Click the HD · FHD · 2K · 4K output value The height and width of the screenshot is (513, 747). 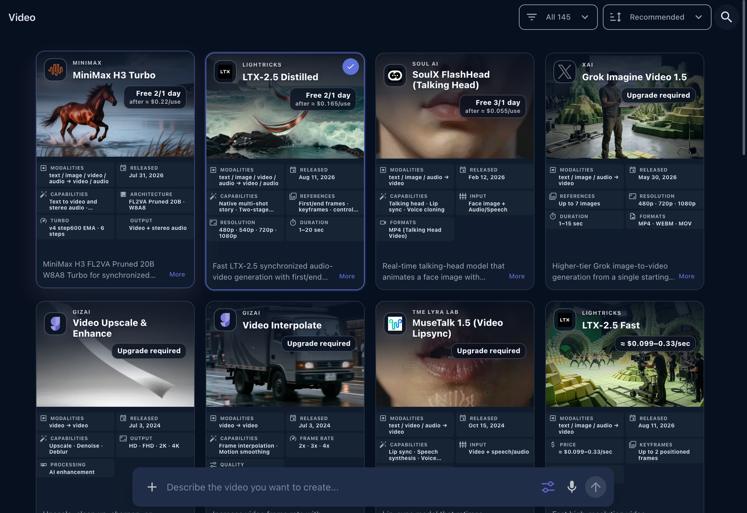point(154,446)
